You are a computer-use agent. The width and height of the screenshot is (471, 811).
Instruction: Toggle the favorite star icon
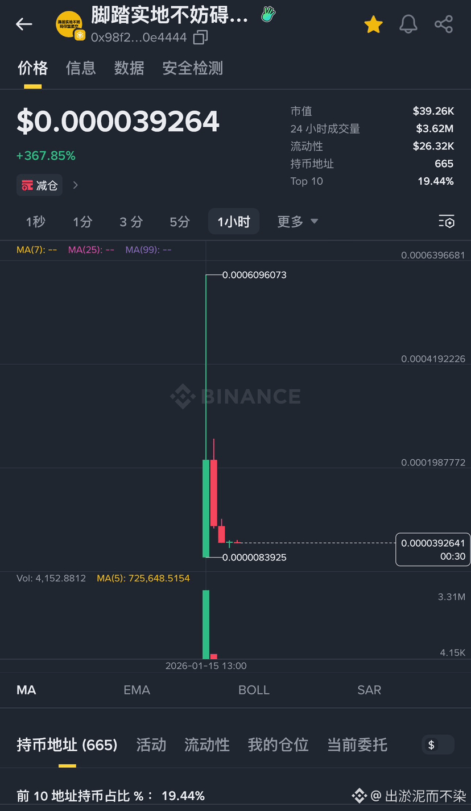(373, 24)
